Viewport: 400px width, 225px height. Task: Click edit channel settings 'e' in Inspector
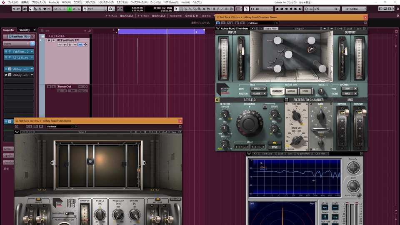pyautogui.click(x=32, y=37)
